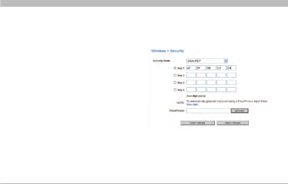Click the Security Mode label

161,61
